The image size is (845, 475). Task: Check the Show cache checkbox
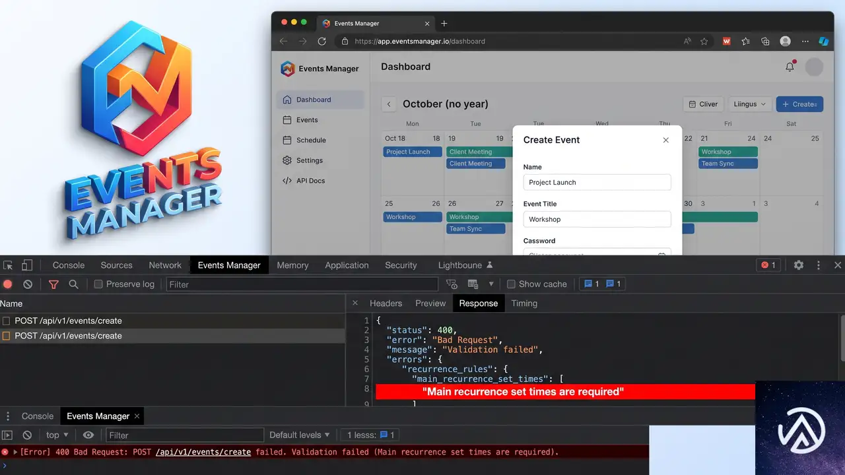coord(511,284)
